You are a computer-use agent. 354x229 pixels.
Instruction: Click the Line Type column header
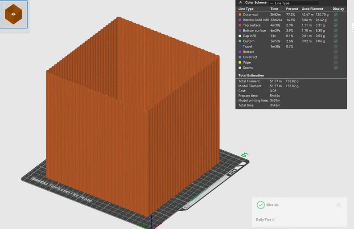click(246, 9)
